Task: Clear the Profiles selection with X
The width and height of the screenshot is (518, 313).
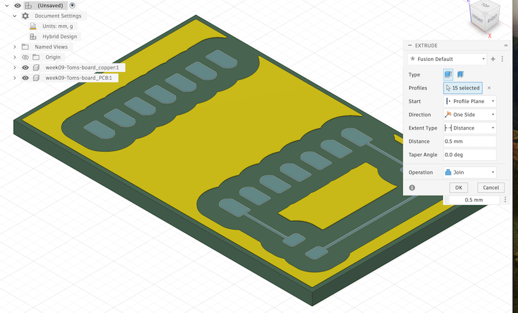Action: [489, 88]
